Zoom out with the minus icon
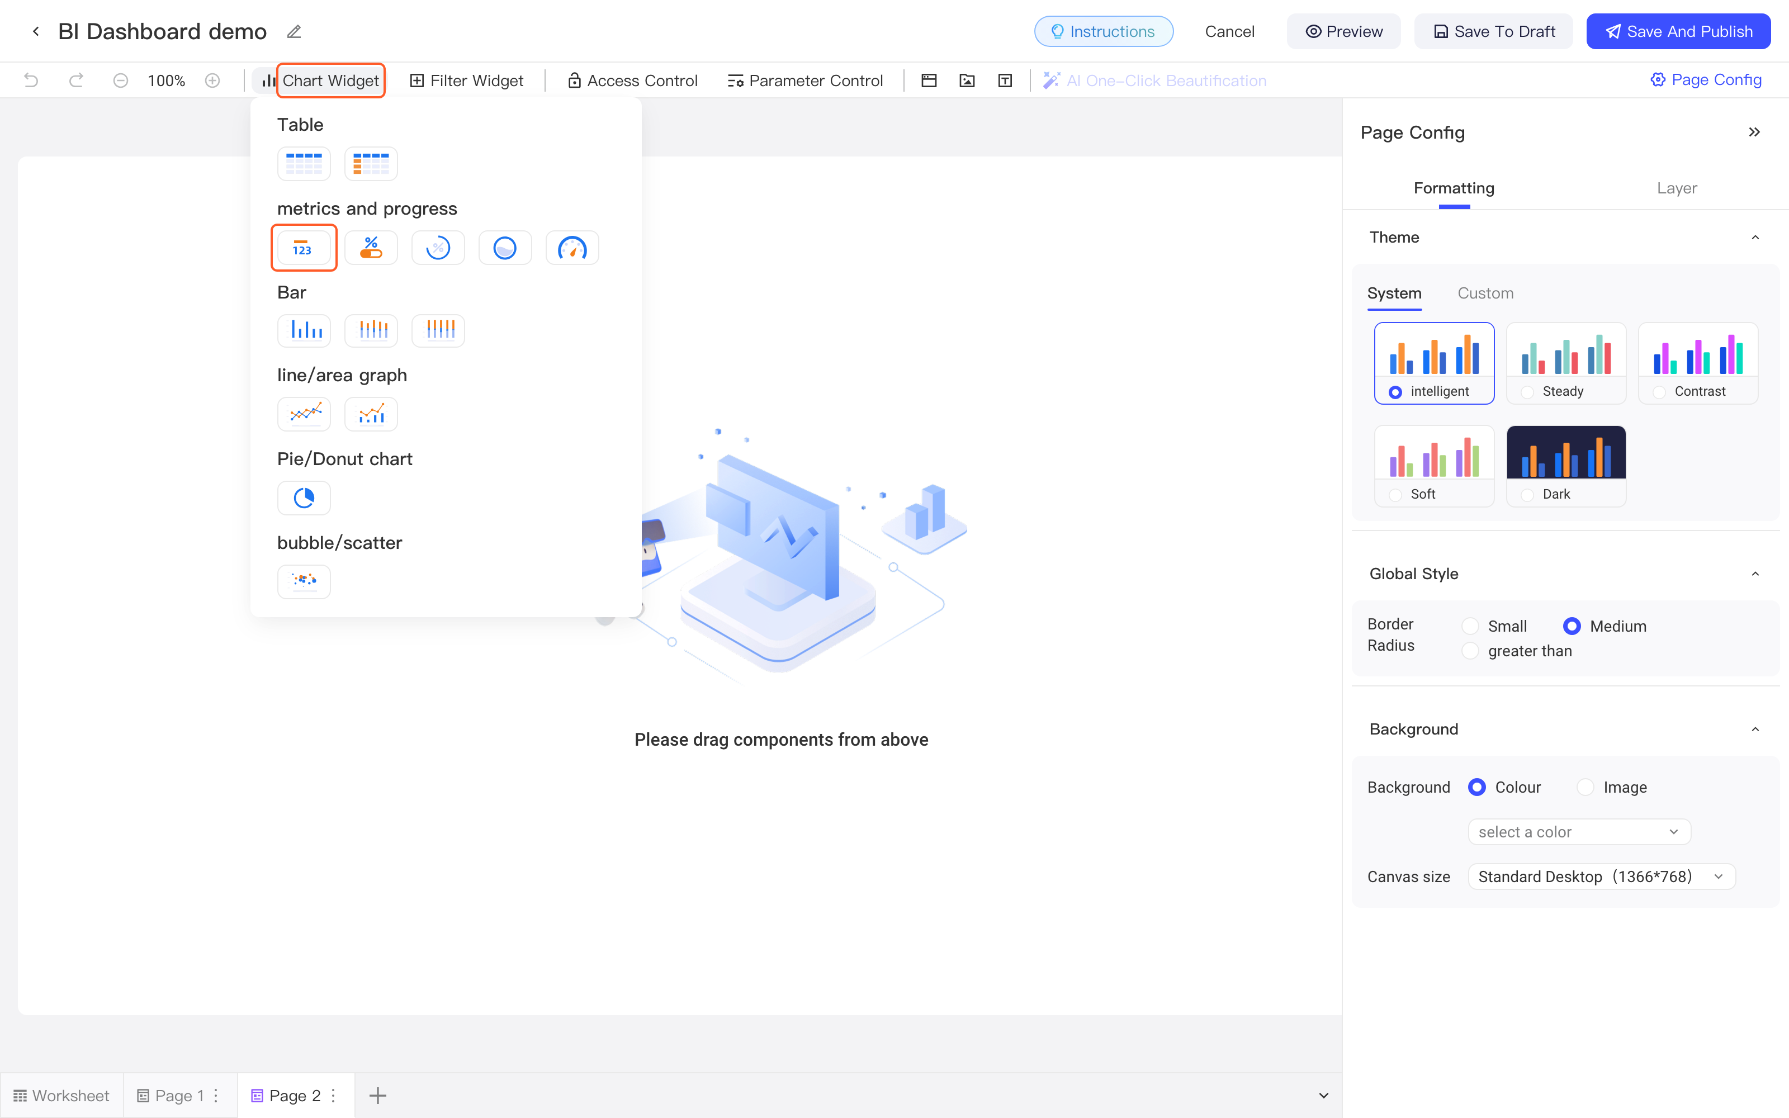 (121, 80)
